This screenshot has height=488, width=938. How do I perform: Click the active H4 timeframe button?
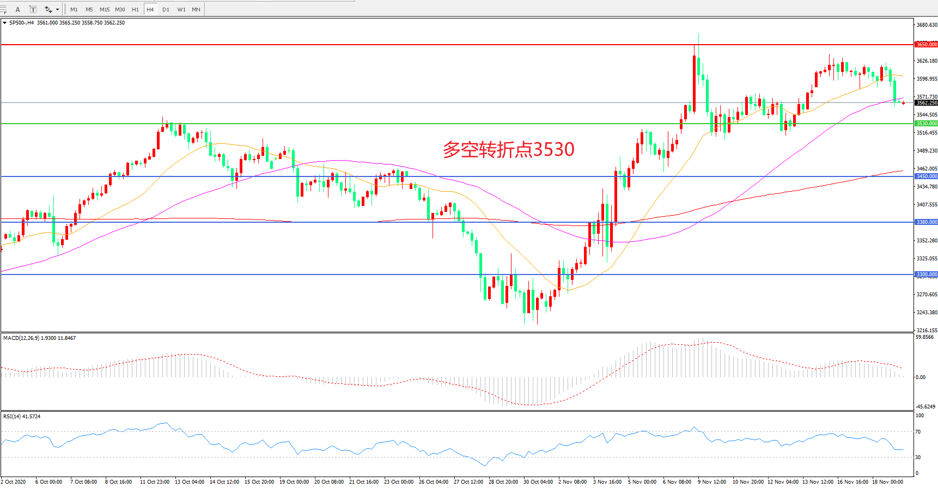(150, 9)
